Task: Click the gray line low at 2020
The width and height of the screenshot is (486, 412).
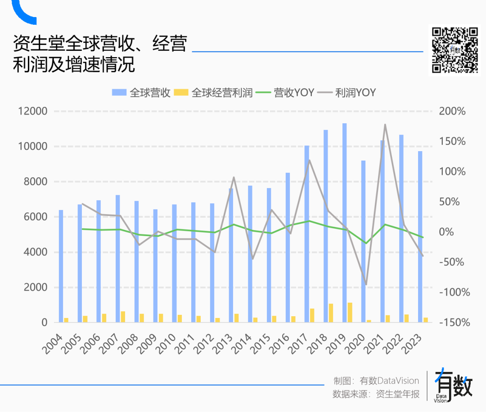Action: 366,284
